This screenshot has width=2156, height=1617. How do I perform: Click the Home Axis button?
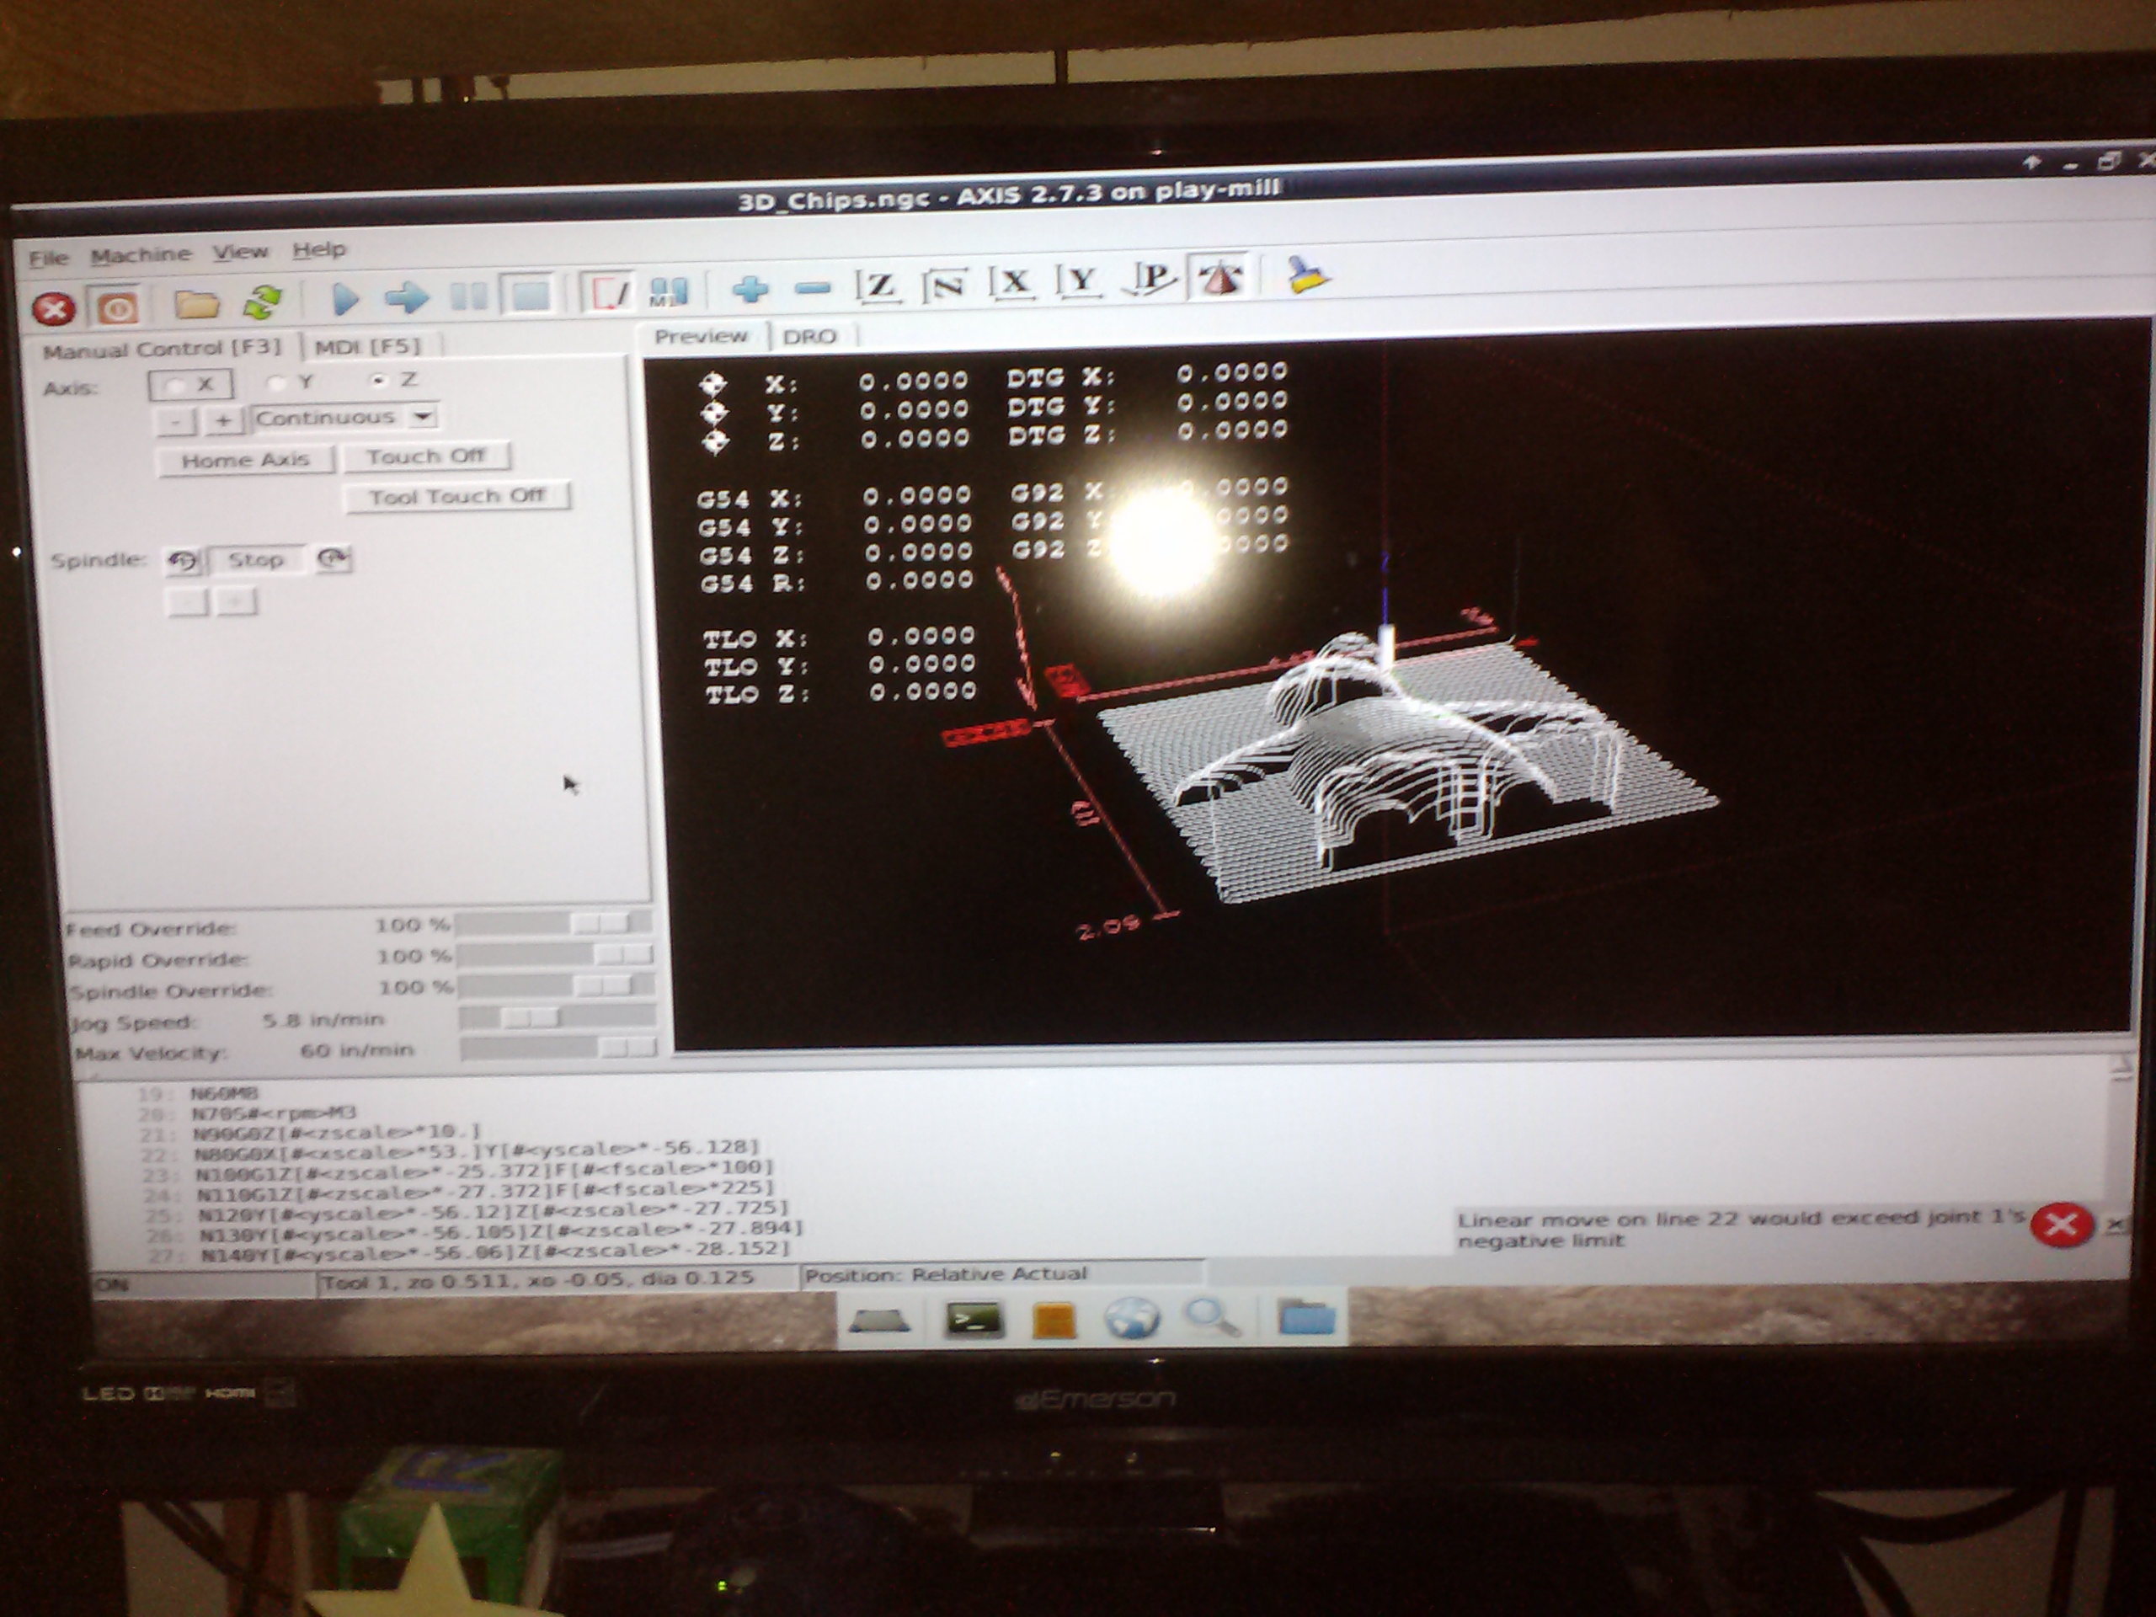[x=246, y=459]
